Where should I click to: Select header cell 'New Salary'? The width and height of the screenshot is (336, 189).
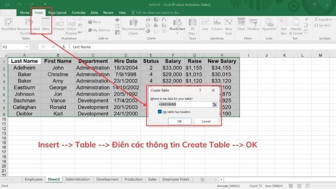point(222,61)
